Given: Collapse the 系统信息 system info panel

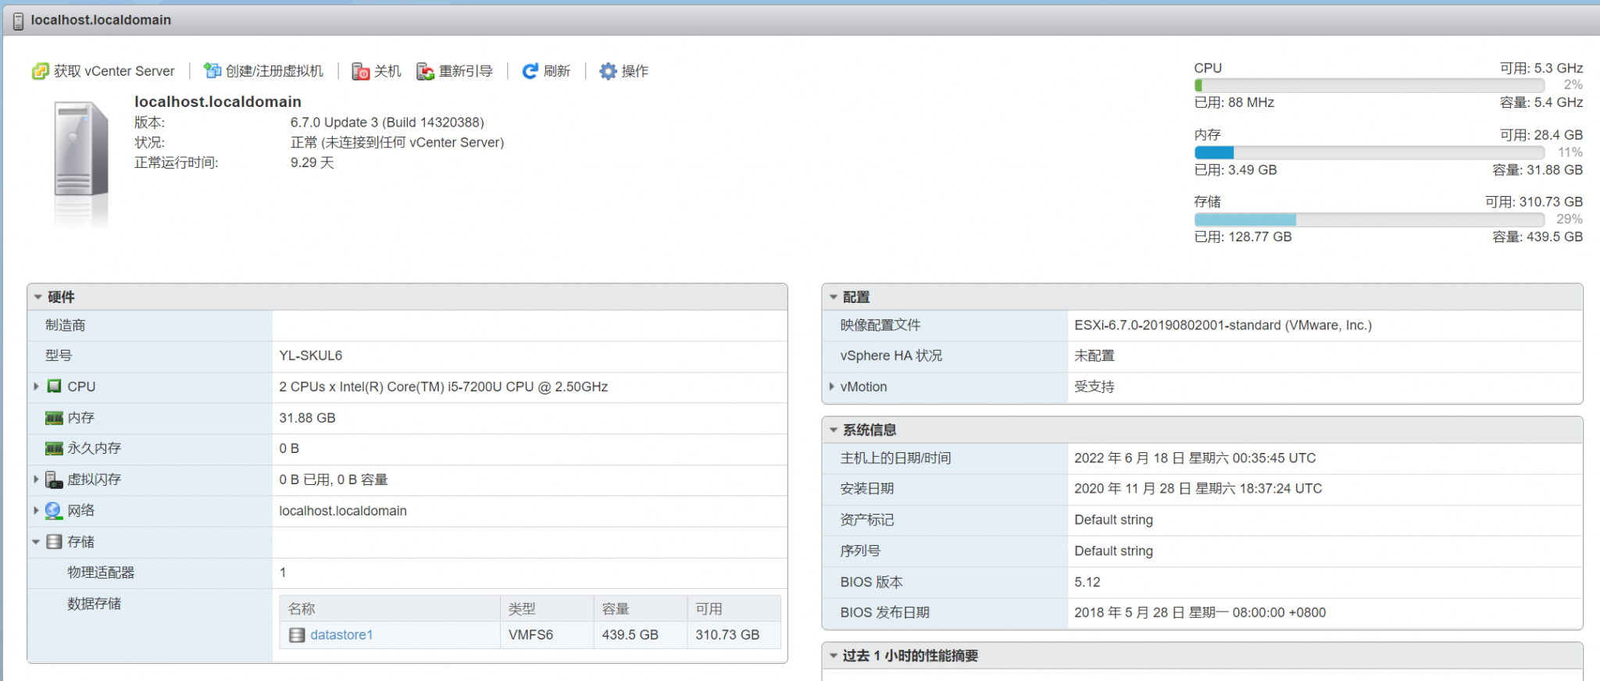Looking at the screenshot, I should [833, 430].
